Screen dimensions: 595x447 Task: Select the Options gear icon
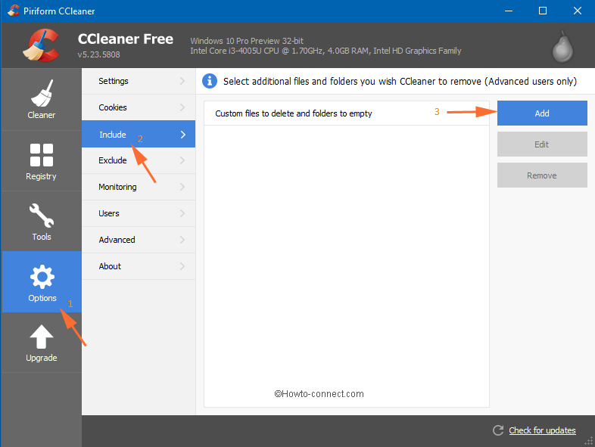[42, 276]
